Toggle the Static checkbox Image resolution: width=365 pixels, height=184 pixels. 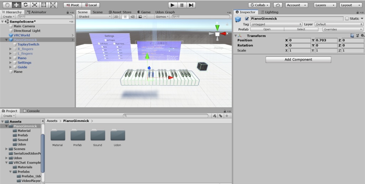tap(347, 18)
